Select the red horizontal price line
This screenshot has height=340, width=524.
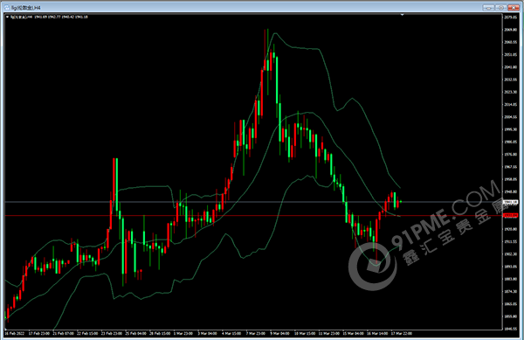(x=253, y=215)
